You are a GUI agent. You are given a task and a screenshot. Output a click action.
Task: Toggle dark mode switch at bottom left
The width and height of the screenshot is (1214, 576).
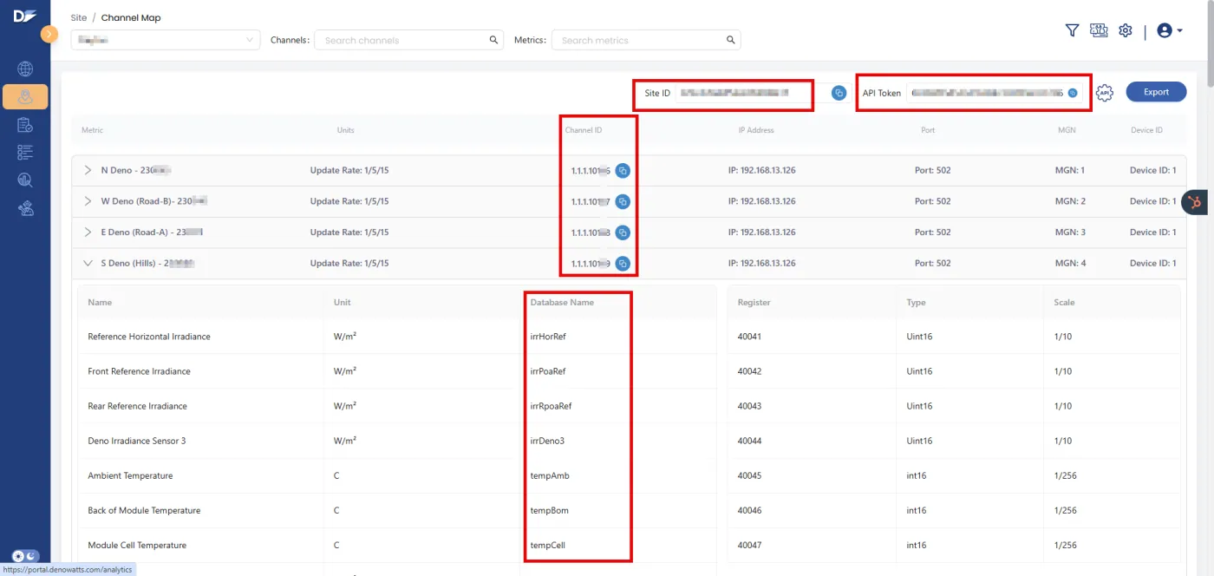point(25,556)
